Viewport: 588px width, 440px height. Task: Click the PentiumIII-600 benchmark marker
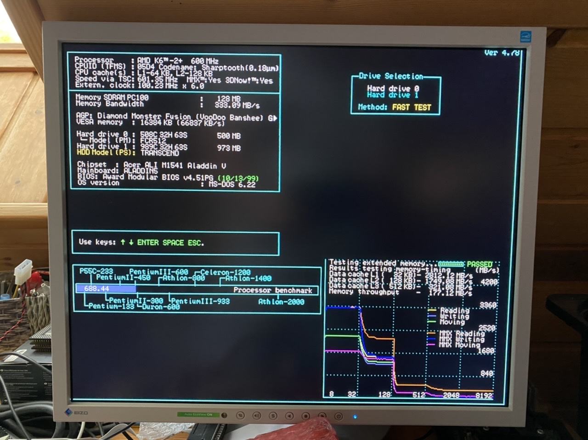pyautogui.click(x=158, y=272)
